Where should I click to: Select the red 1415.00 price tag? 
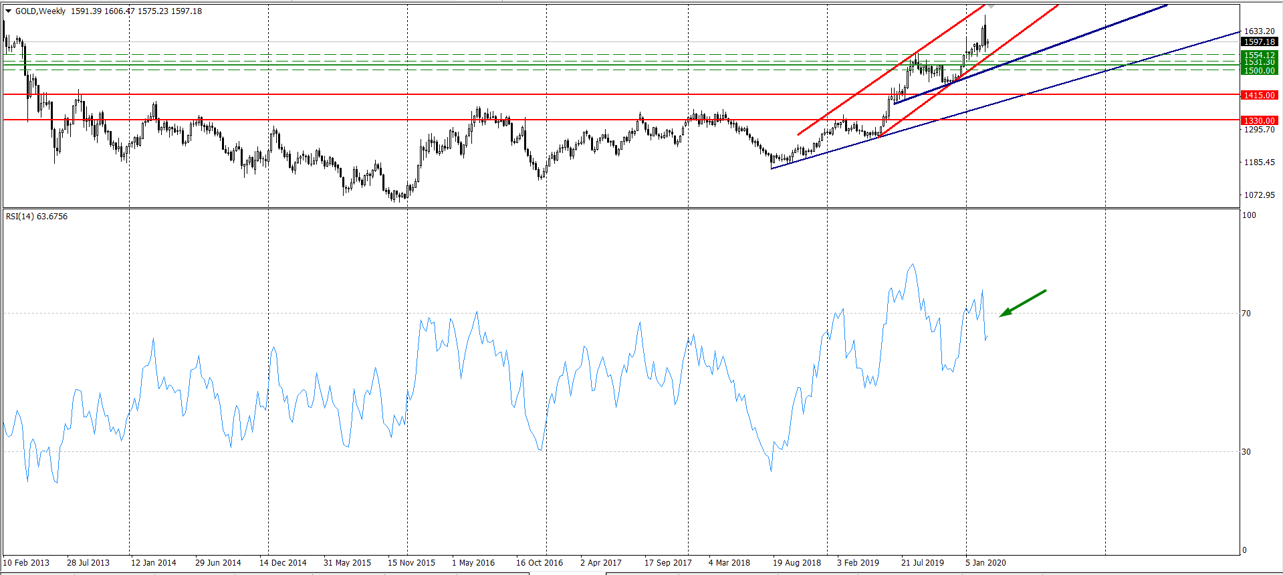(1259, 95)
